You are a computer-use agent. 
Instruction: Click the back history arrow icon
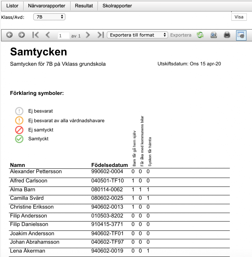click(x=9, y=35)
